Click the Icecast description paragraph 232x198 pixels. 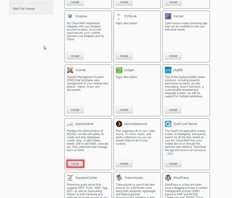186,26
